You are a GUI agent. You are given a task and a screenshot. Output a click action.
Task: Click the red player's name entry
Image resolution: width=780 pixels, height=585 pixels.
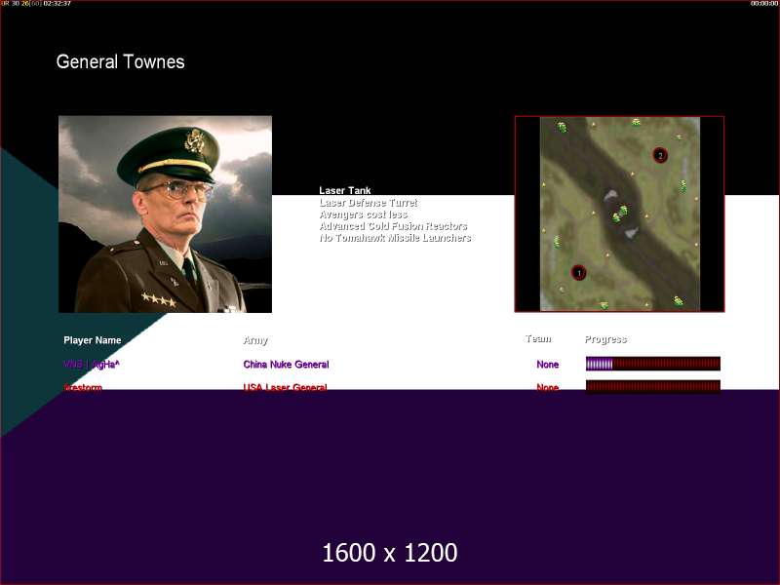pos(83,386)
